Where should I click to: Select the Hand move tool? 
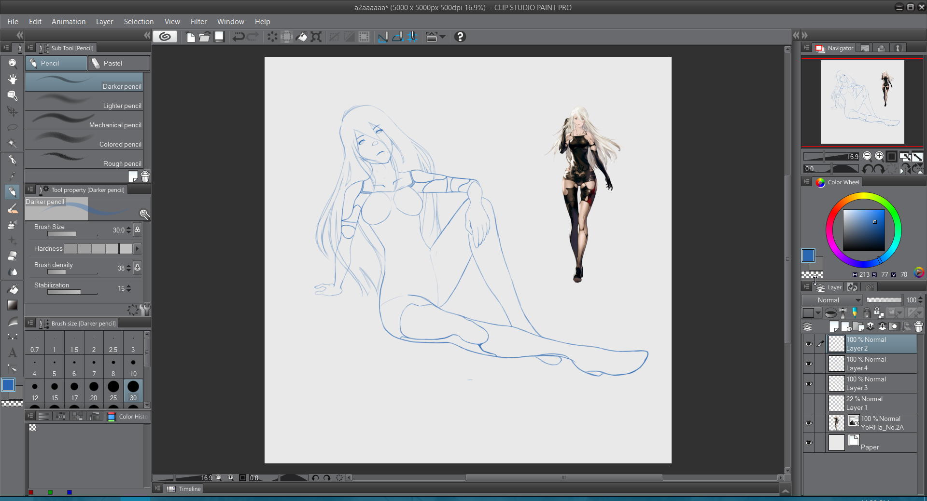point(13,79)
